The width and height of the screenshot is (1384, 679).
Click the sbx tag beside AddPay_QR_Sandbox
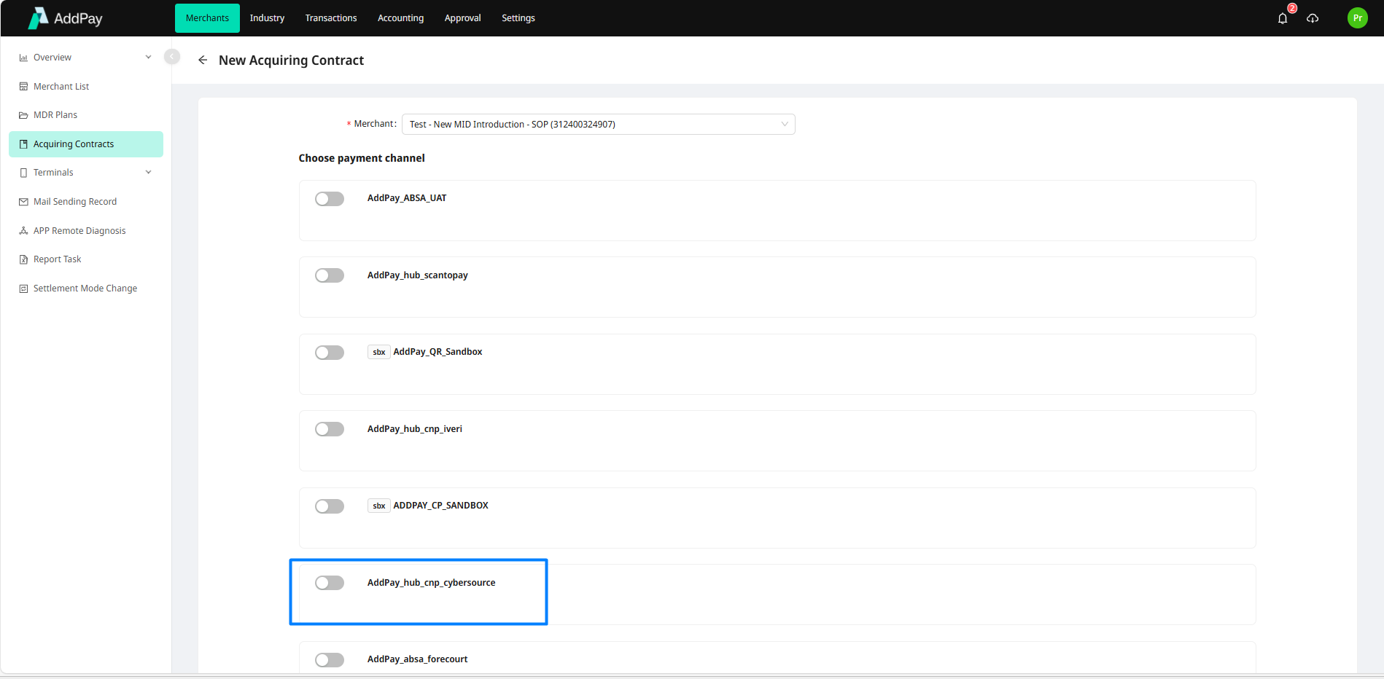379,353
